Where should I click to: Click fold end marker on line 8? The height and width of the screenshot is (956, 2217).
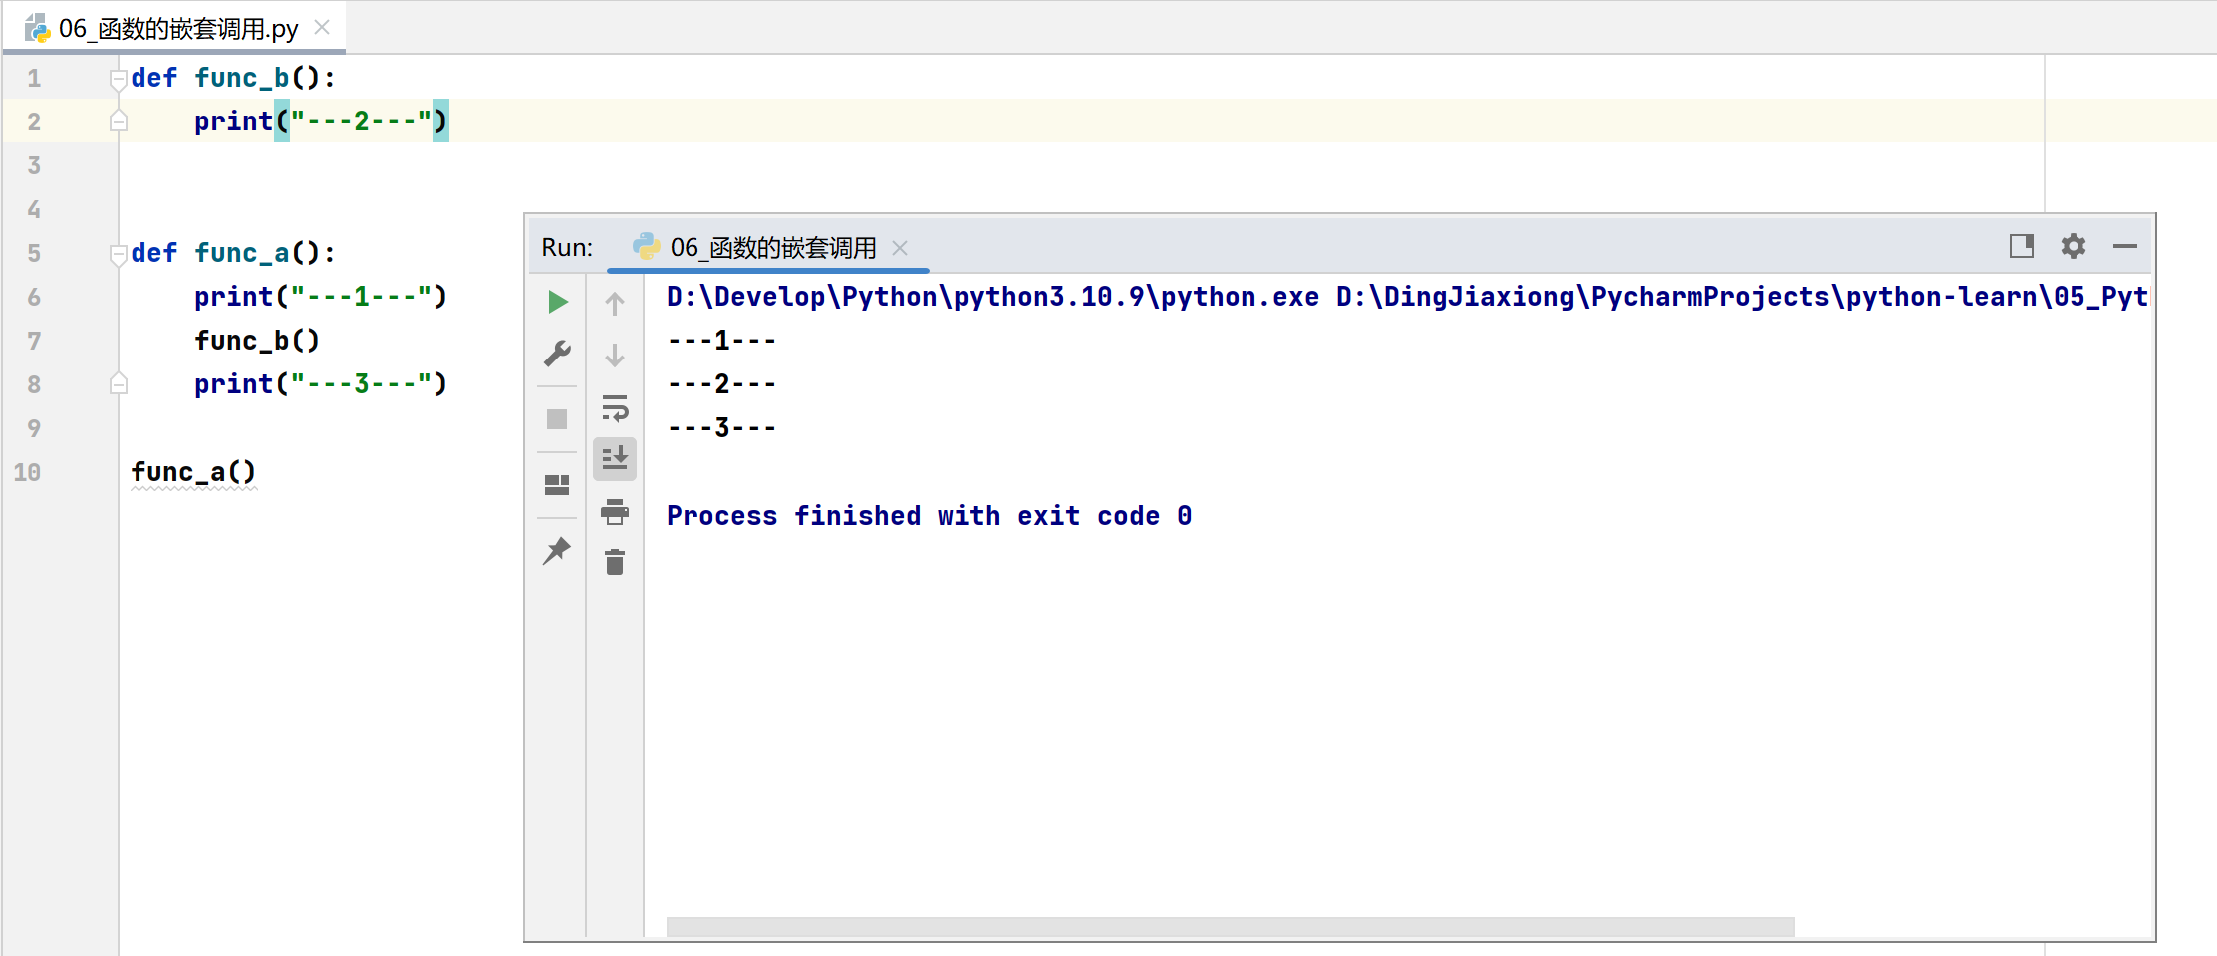tap(119, 384)
